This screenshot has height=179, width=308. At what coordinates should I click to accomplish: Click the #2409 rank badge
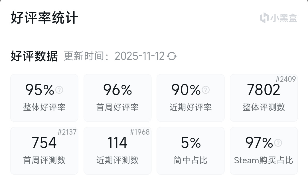click(x=285, y=79)
